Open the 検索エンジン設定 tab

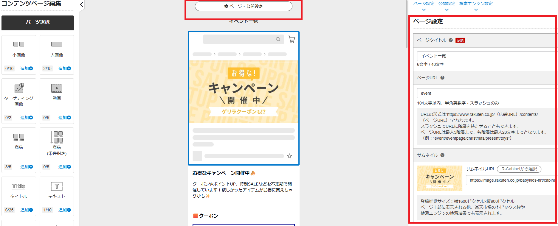[476, 6]
